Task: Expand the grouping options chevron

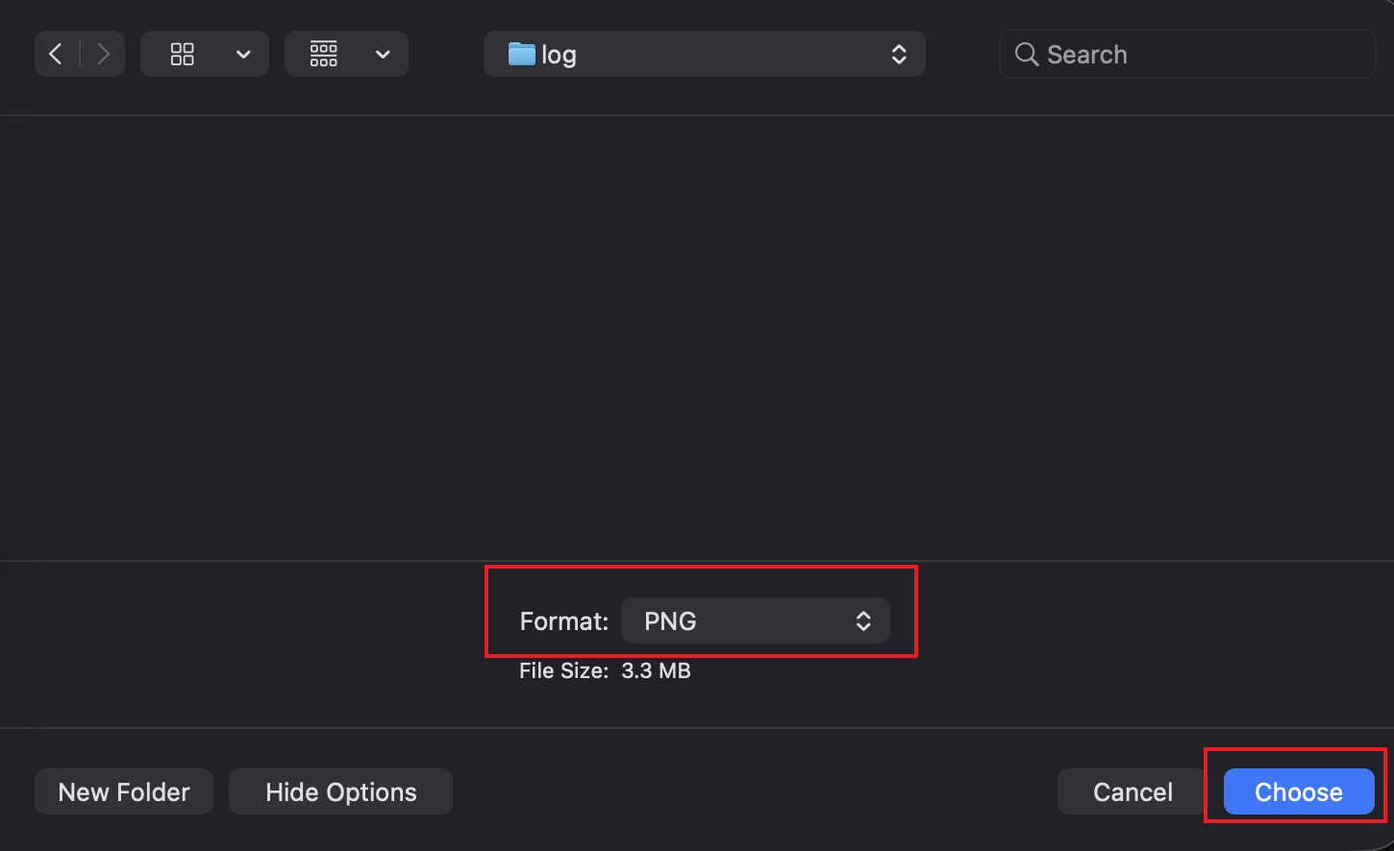Action: click(x=383, y=55)
